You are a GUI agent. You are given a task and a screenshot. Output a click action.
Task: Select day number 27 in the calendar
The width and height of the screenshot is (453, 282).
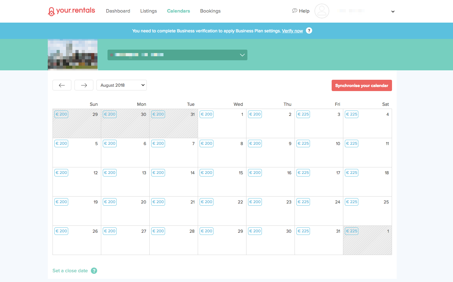click(144, 231)
